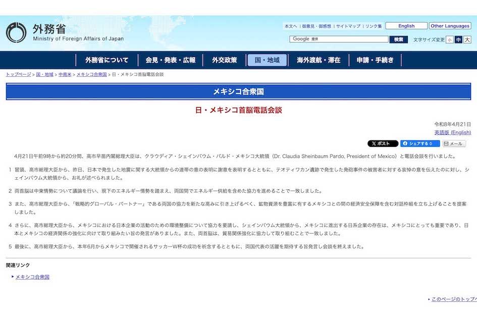Click the English version button
The image size is (477, 318).
406,25
